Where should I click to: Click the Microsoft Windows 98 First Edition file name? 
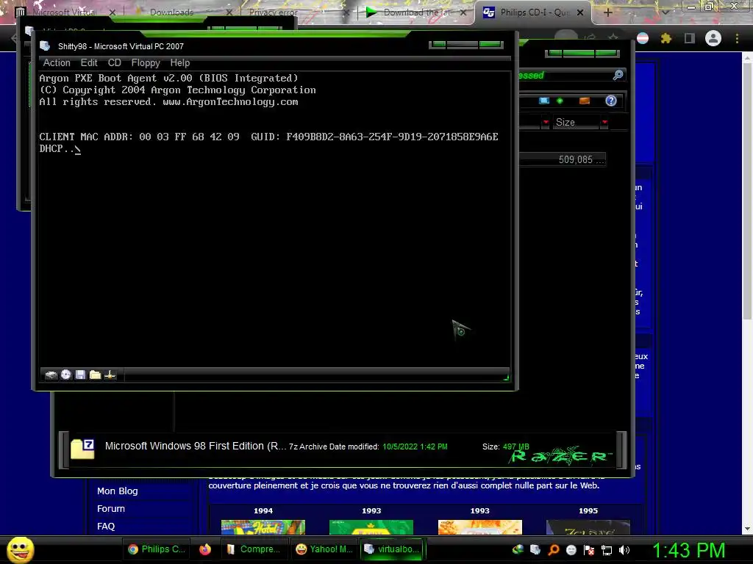pos(196,446)
